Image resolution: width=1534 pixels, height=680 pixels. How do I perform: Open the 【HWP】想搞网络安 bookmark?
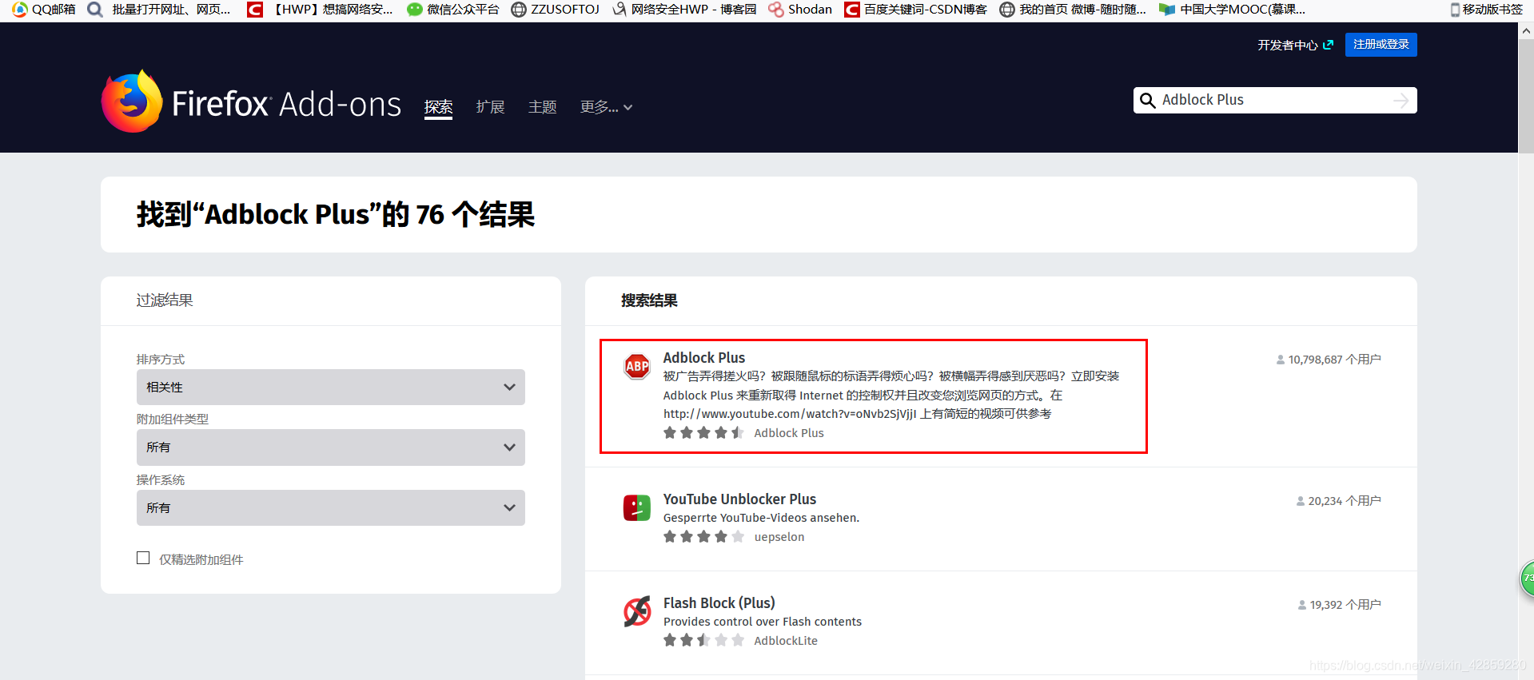pyautogui.click(x=320, y=10)
